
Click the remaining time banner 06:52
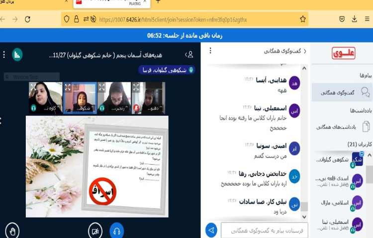[185, 36]
